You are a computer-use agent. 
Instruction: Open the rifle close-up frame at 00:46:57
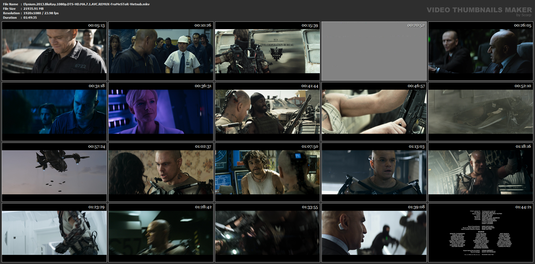[374, 112]
